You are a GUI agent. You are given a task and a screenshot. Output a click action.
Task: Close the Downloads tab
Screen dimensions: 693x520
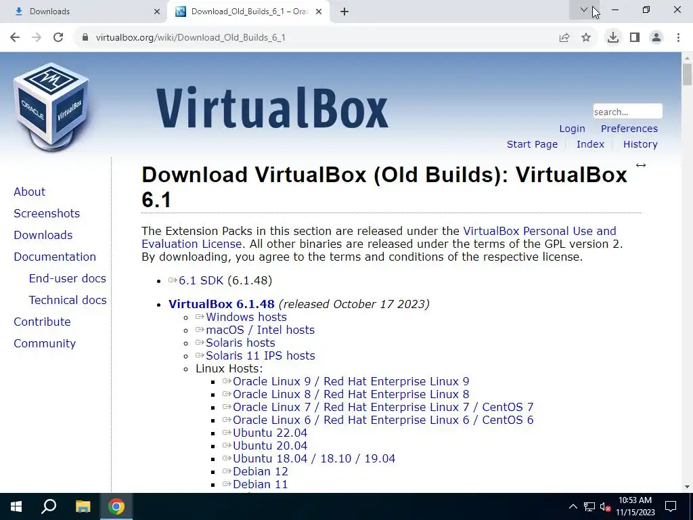pyautogui.click(x=157, y=12)
